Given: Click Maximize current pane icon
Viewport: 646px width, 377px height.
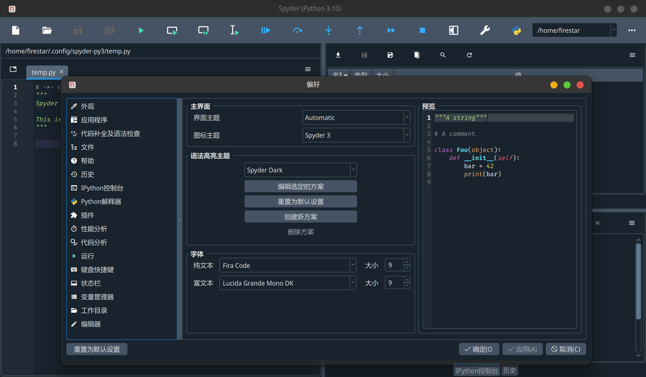Looking at the screenshot, I should (x=453, y=30).
